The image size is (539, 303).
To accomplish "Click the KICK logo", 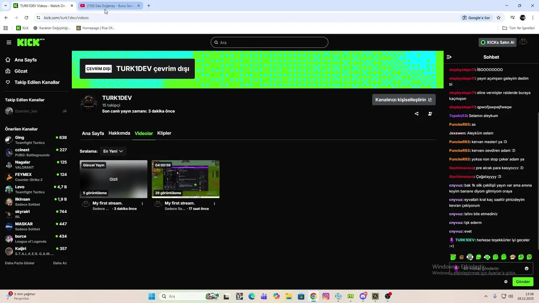I will pyautogui.click(x=31, y=42).
